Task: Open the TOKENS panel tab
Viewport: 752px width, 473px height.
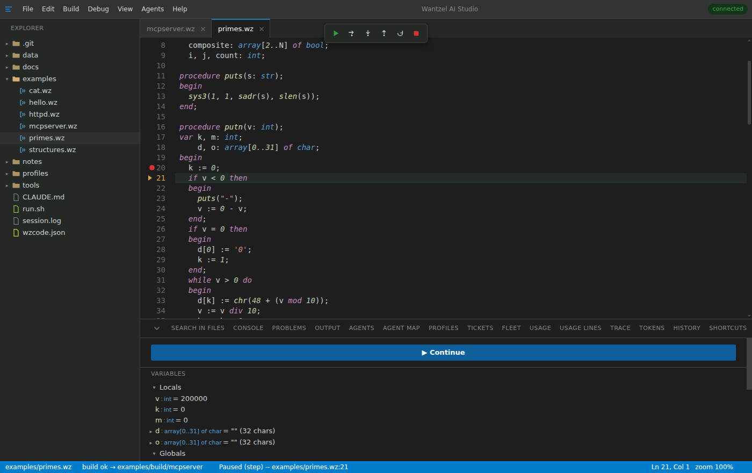Action: click(x=652, y=328)
